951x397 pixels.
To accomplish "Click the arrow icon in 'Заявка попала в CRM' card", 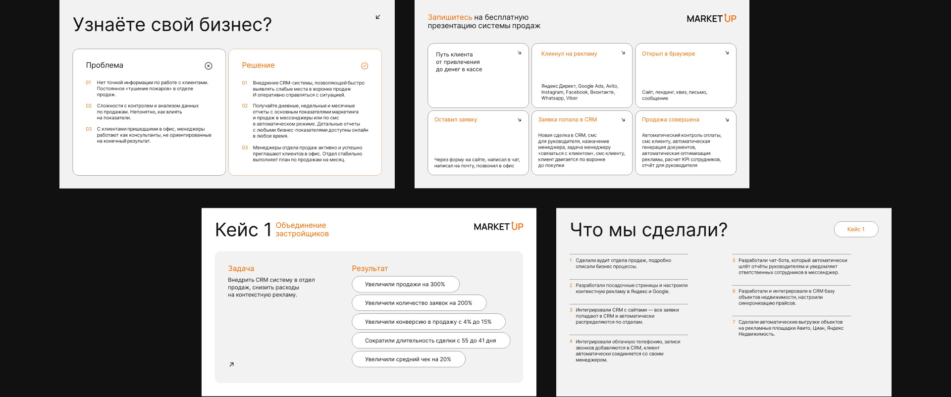I will pyautogui.click(x=623, y=120).
